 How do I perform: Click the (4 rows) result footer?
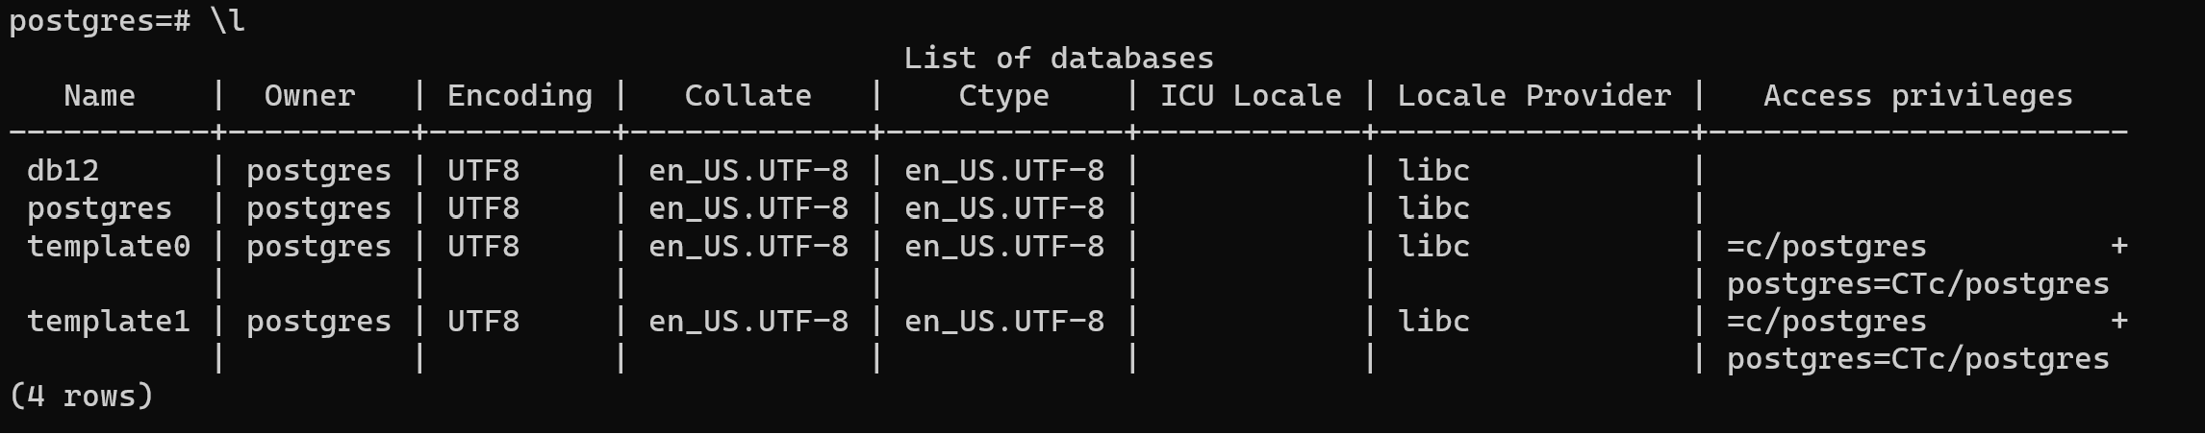[x=81, y=397]
